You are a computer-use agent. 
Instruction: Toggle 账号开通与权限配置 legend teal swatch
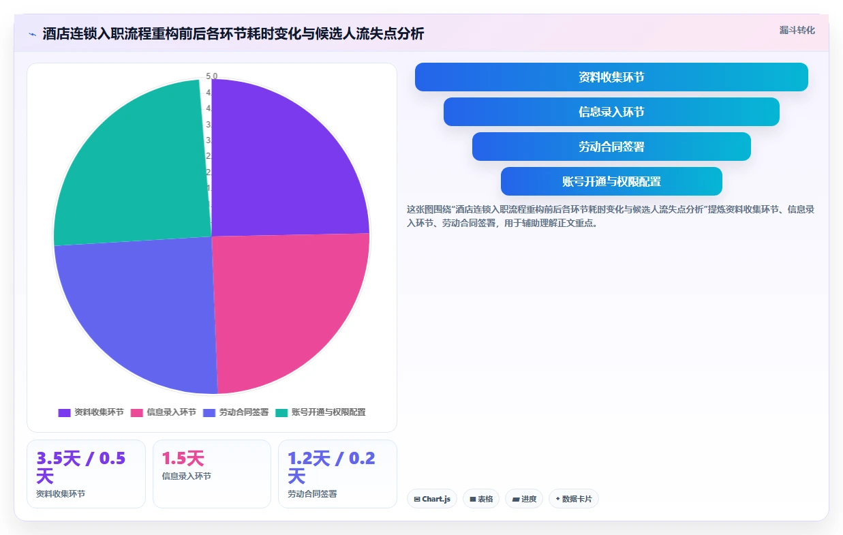click(281, 412)
